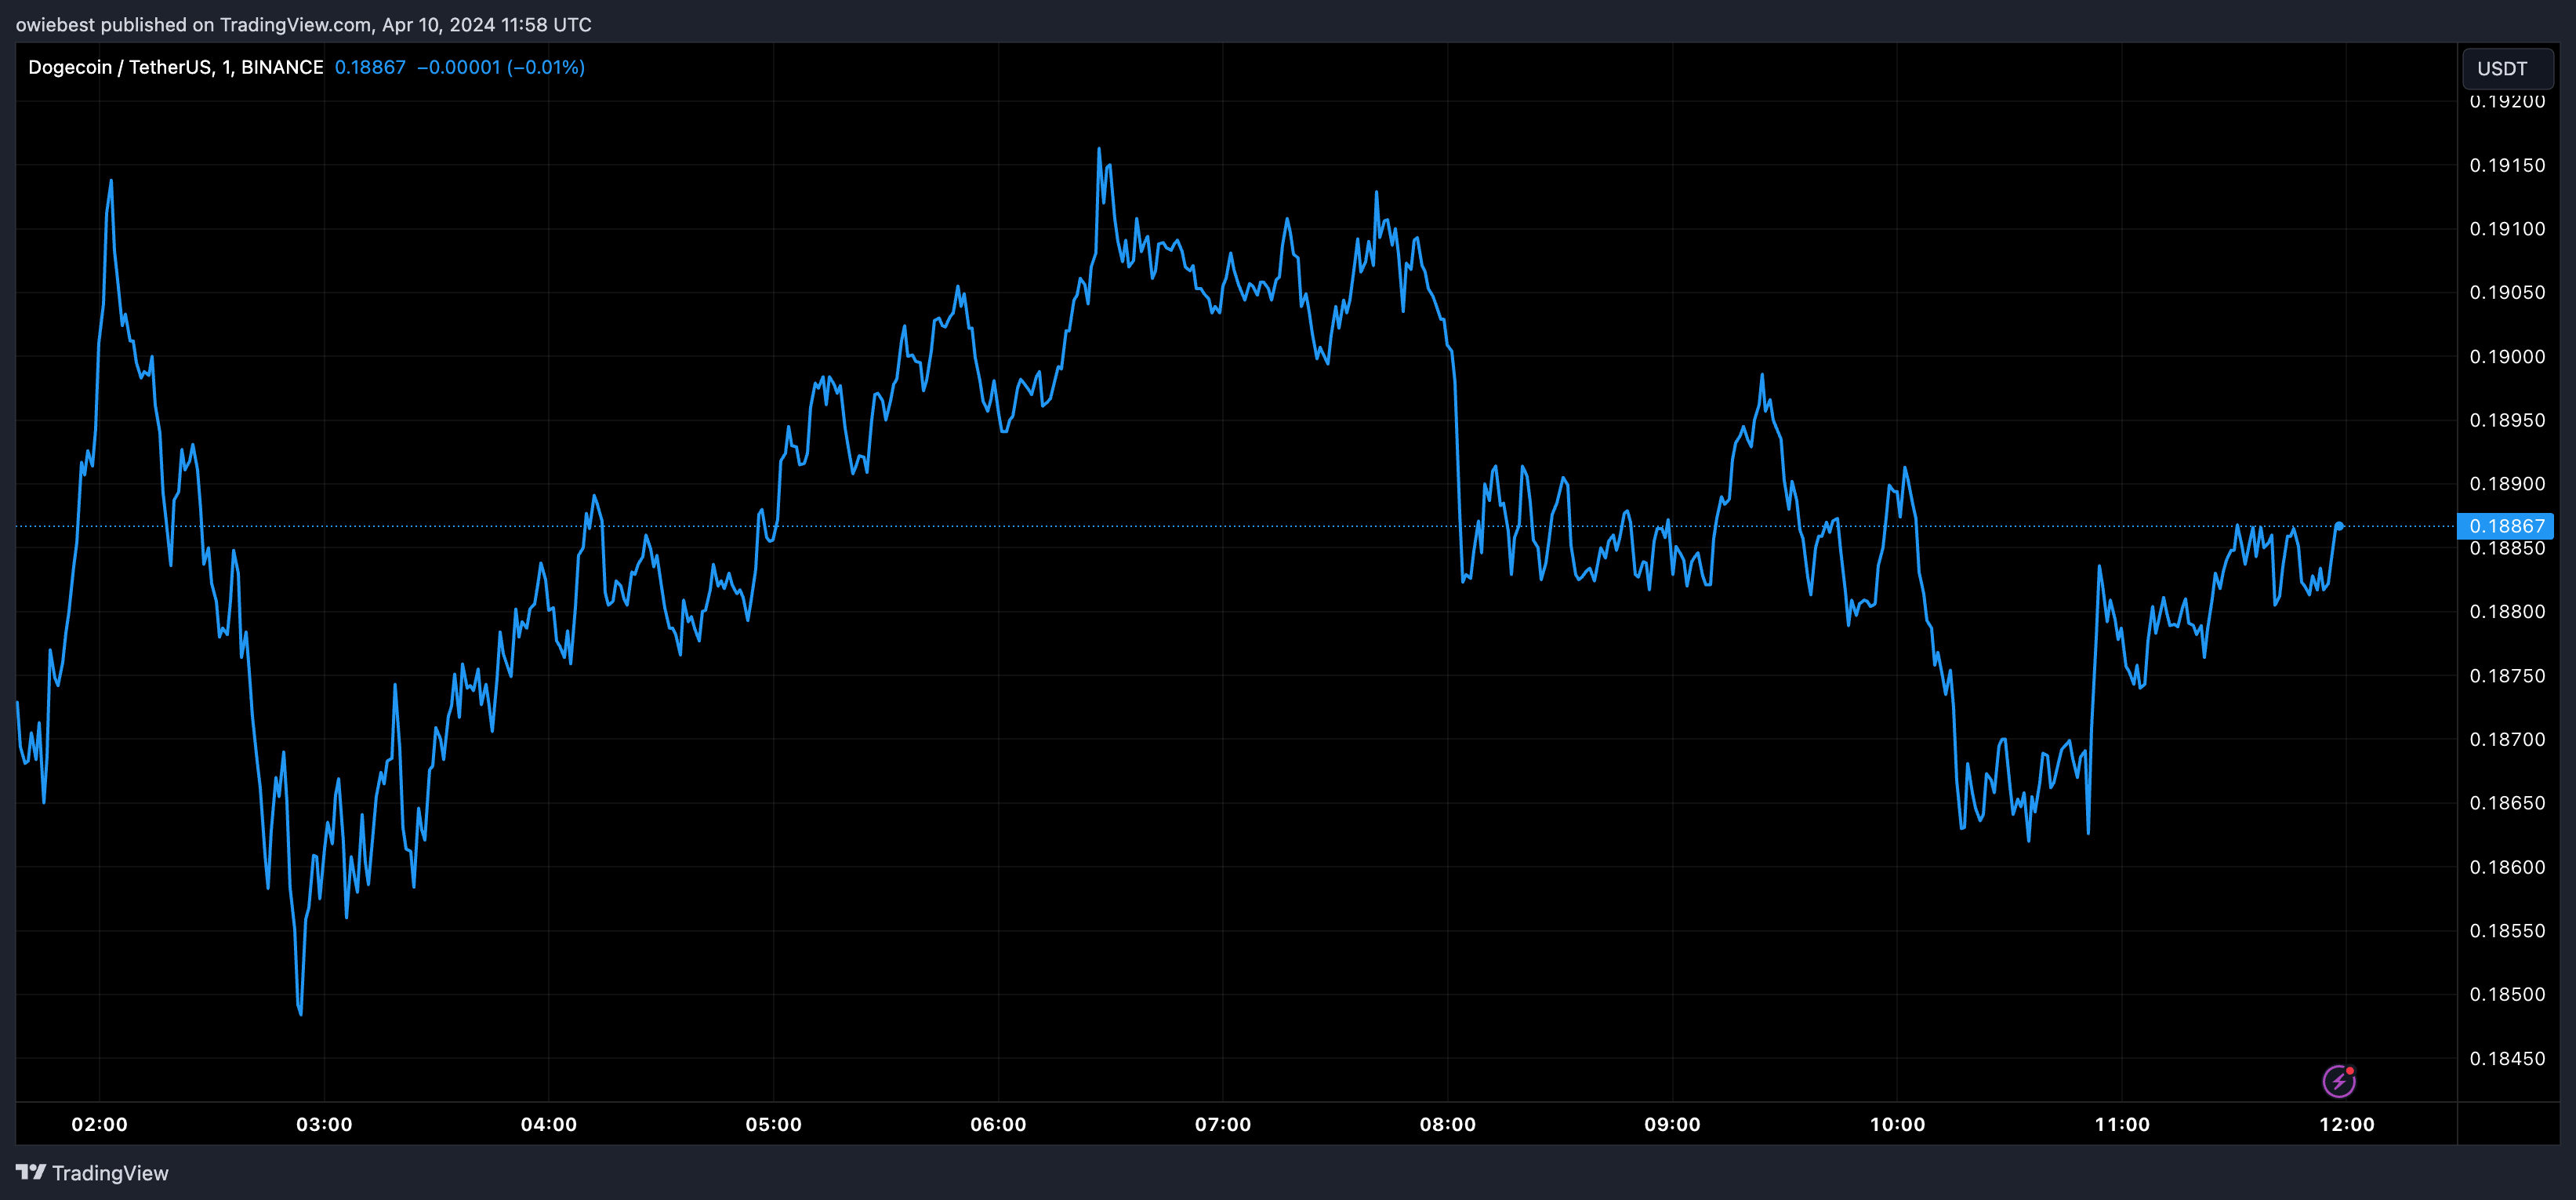
Task: Click the −0.00001 (−0.01%) change text
Action: pyautogui.click(x=500, y=67)
